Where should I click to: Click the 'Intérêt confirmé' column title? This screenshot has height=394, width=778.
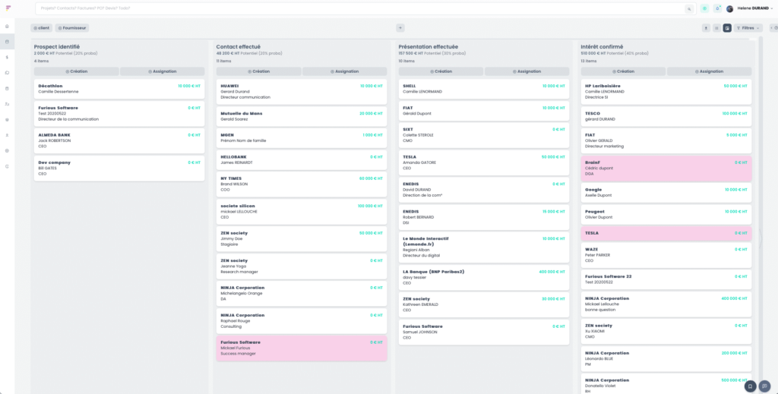tap(602, 47)
